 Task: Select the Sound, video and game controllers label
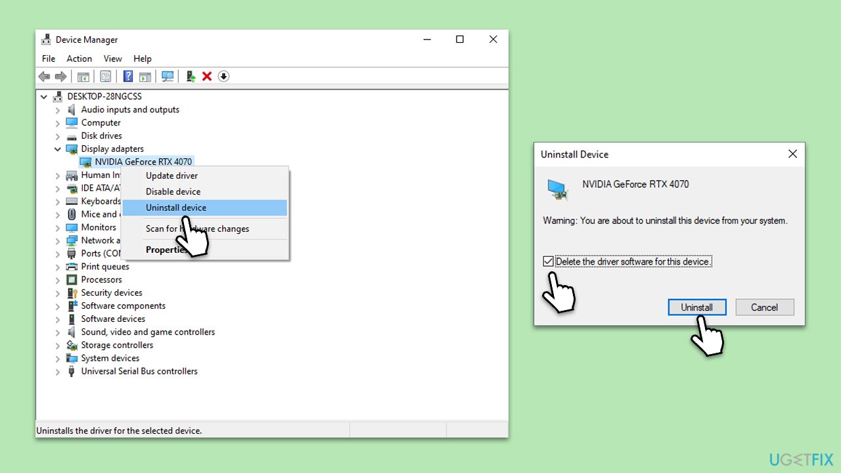pos(148,332)
